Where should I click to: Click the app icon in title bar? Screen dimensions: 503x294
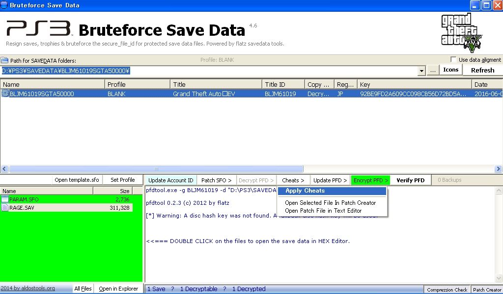click(4, 5)
